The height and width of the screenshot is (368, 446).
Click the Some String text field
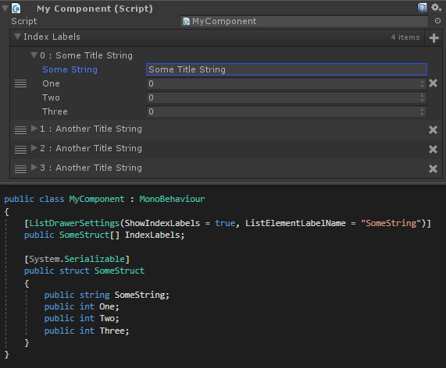[287, 69]
